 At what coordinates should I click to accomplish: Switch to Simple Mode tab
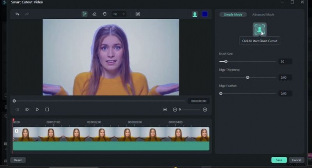click(233, 14)
